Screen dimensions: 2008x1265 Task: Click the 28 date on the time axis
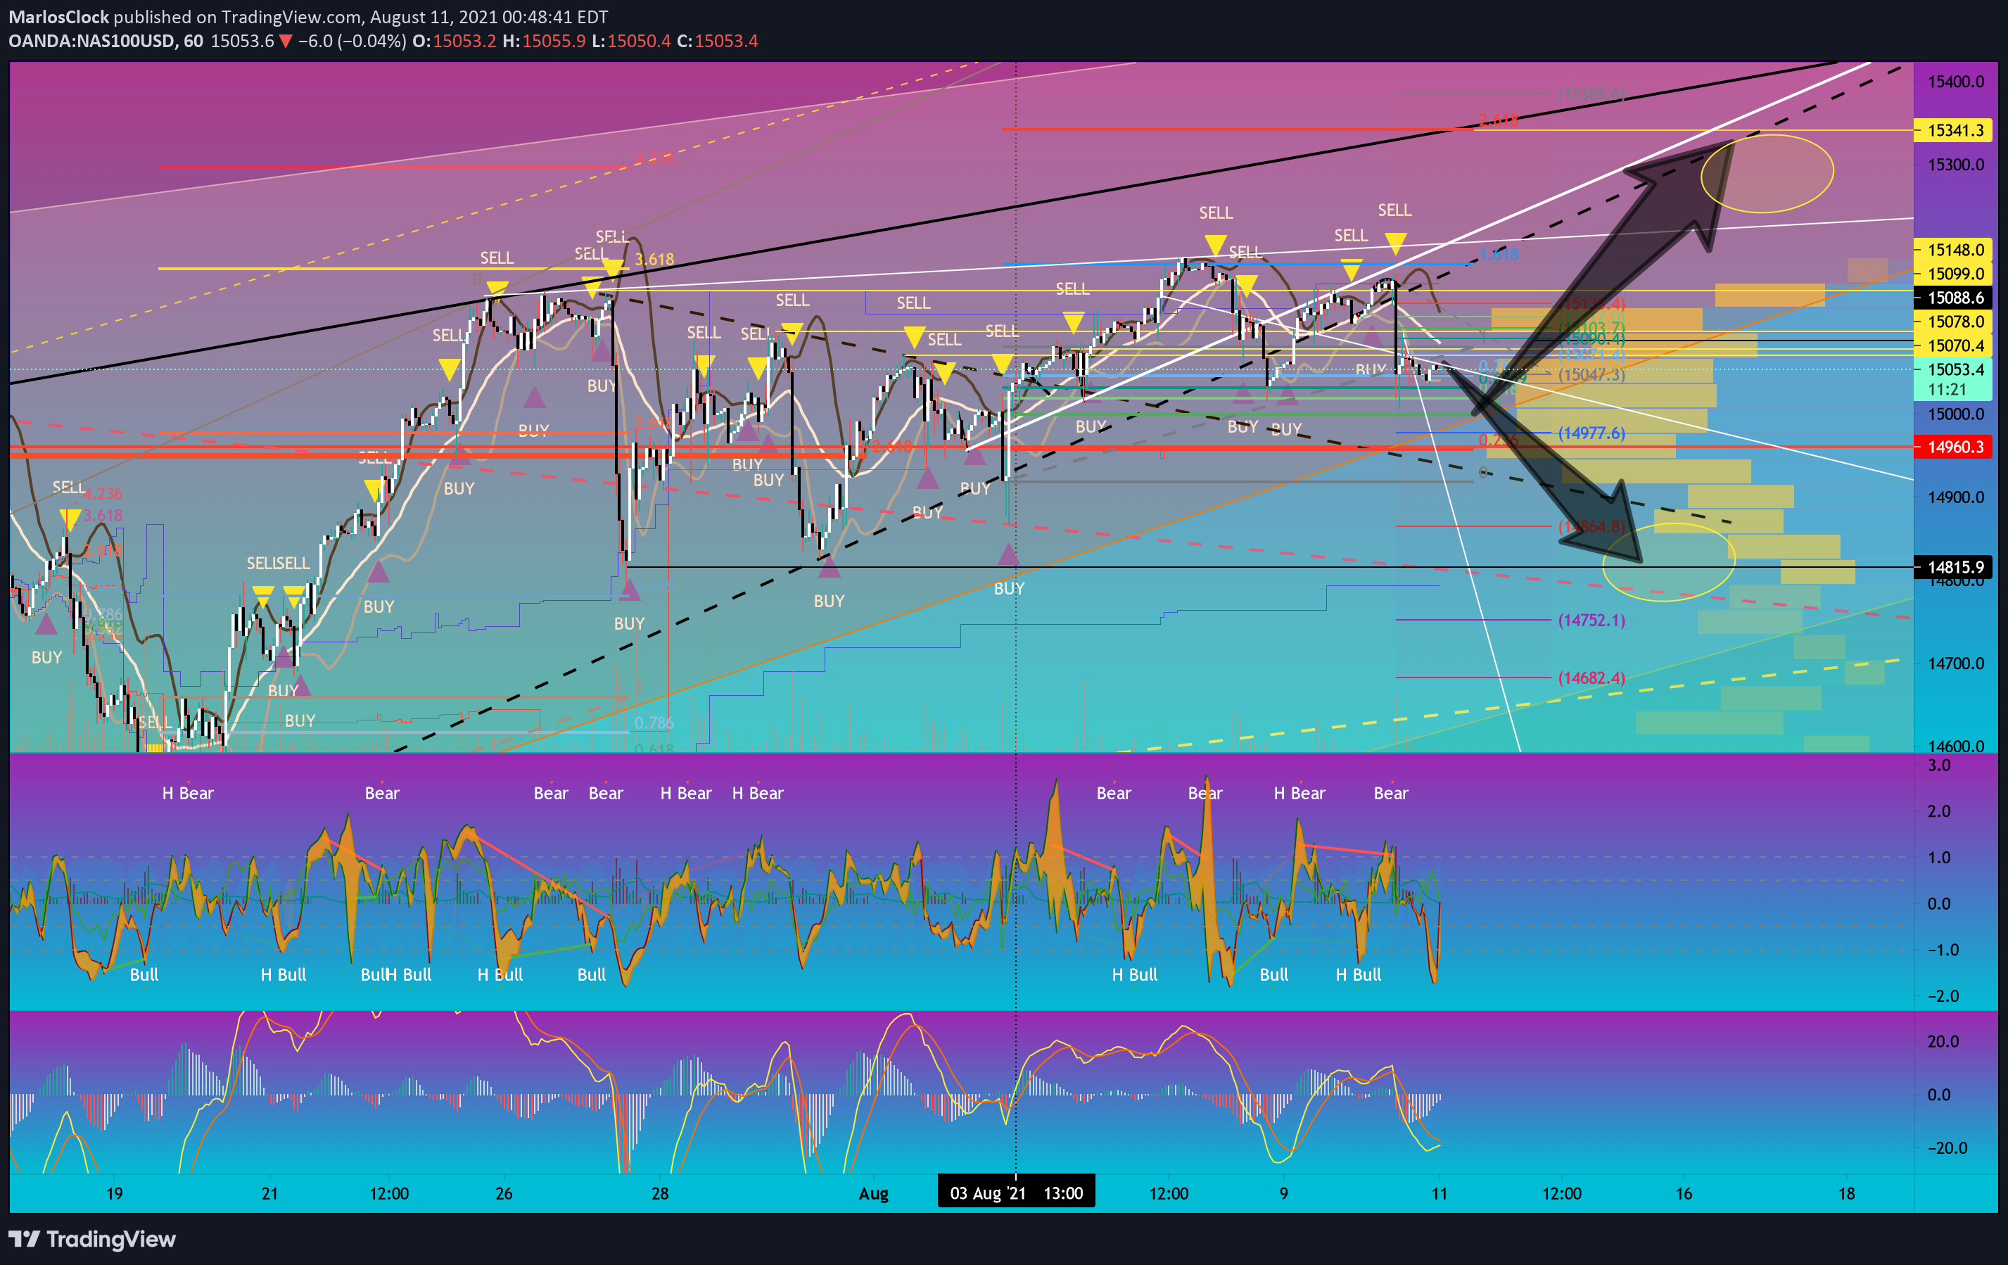(660, 1194)
